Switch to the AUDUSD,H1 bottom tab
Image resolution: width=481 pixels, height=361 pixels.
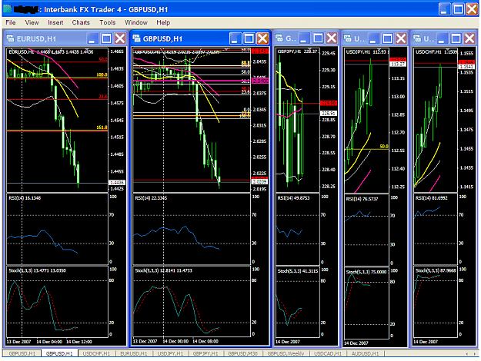pyautogui.click(x=365, y=353)
